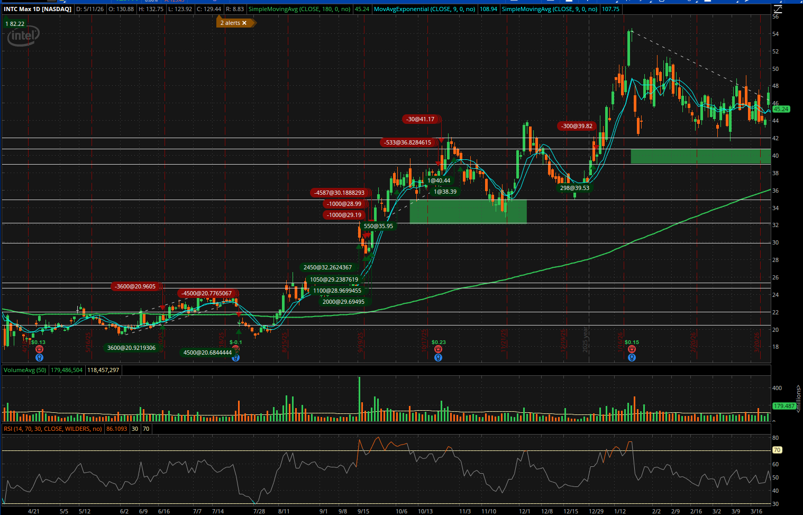Click the blue conference call icon under $0.23
The width and height of the screenshot is (803, 515).
(x=438, y=358)
